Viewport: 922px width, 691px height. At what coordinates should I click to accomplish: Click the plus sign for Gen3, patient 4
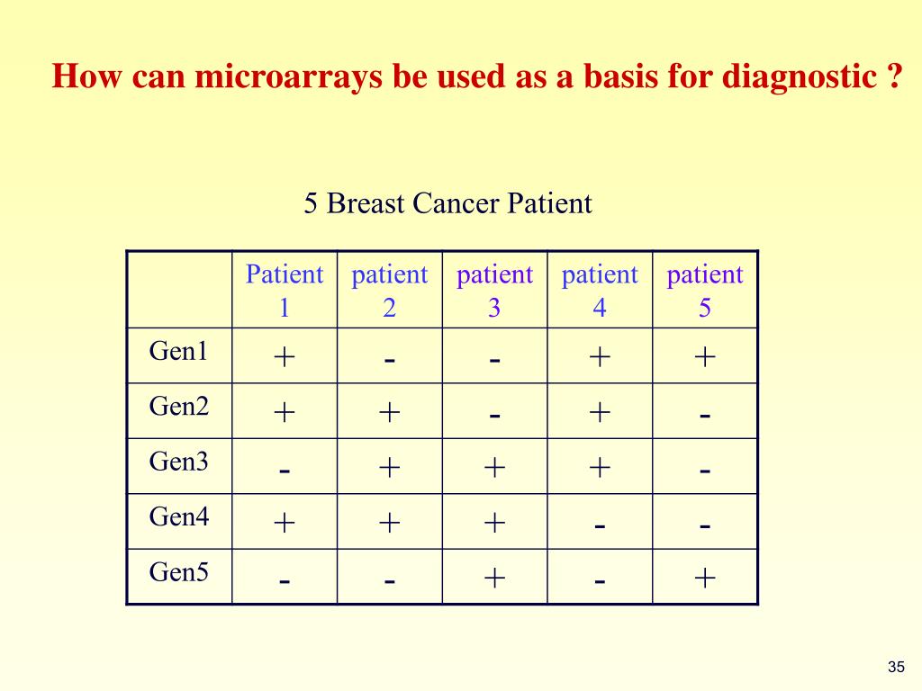click(x=600, y=467)
